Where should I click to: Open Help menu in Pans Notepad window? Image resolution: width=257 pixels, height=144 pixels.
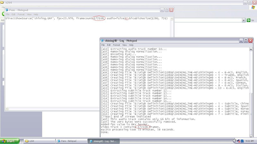(36, 14)
